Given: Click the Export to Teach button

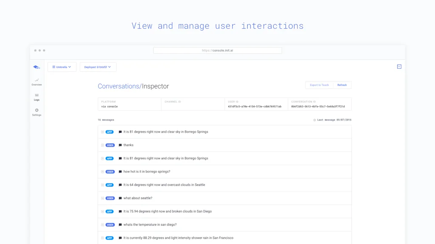Looking at the screenshot, I should 319,85.
